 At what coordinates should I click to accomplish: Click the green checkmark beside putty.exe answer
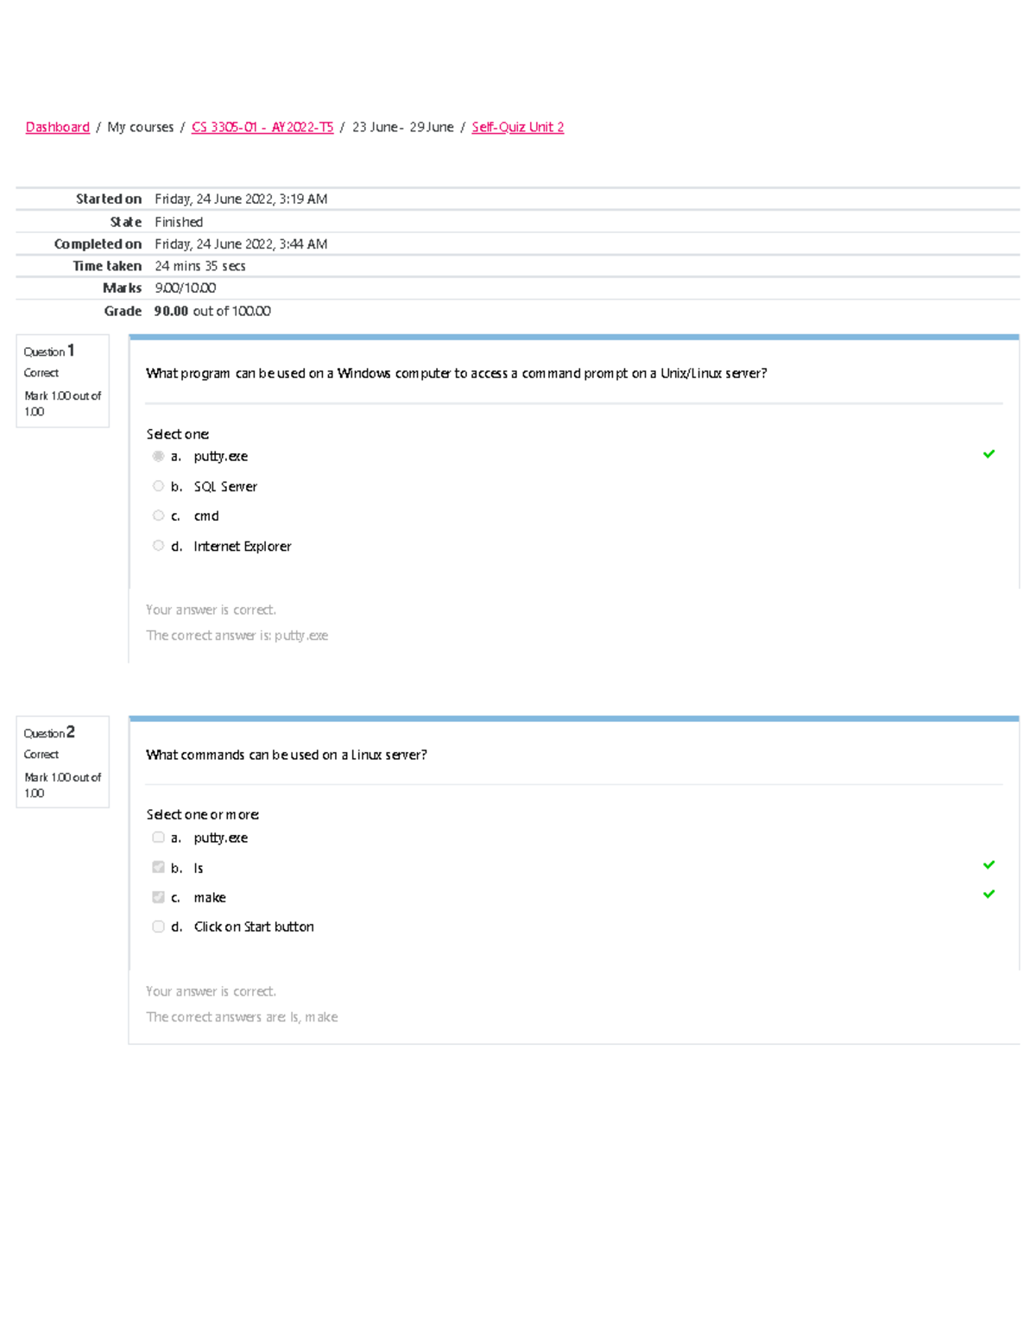989,453
